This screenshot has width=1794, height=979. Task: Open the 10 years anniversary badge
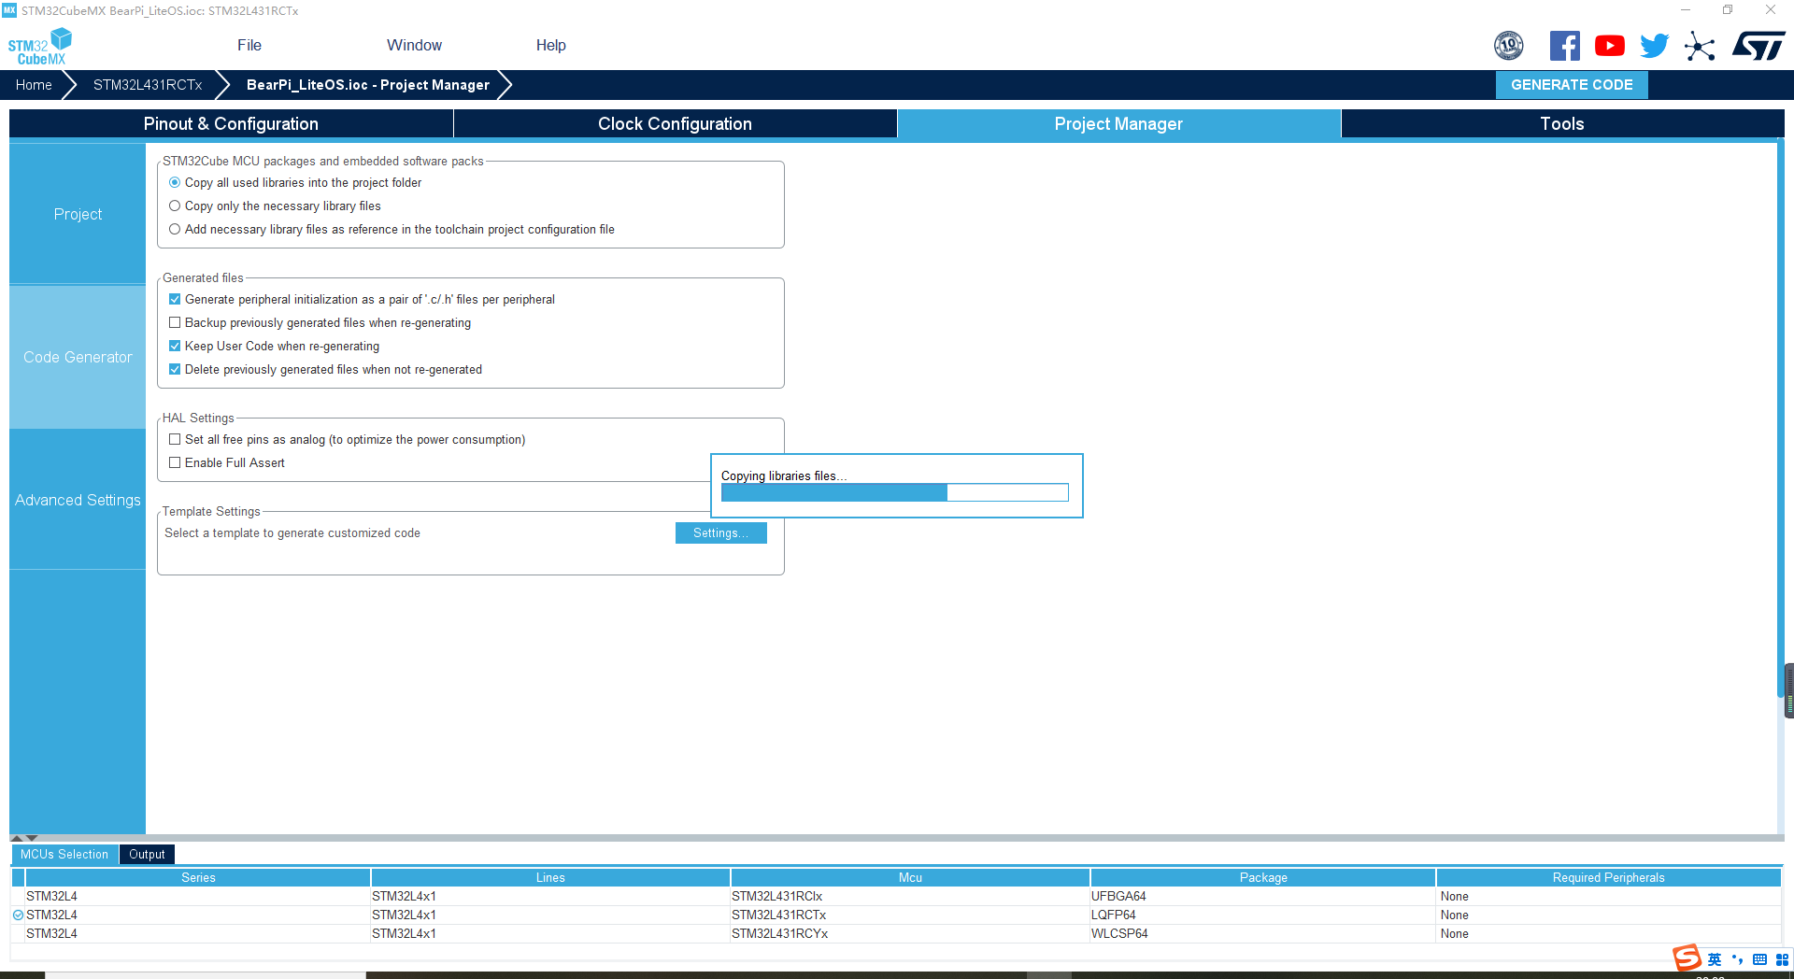click(1509, 46)
